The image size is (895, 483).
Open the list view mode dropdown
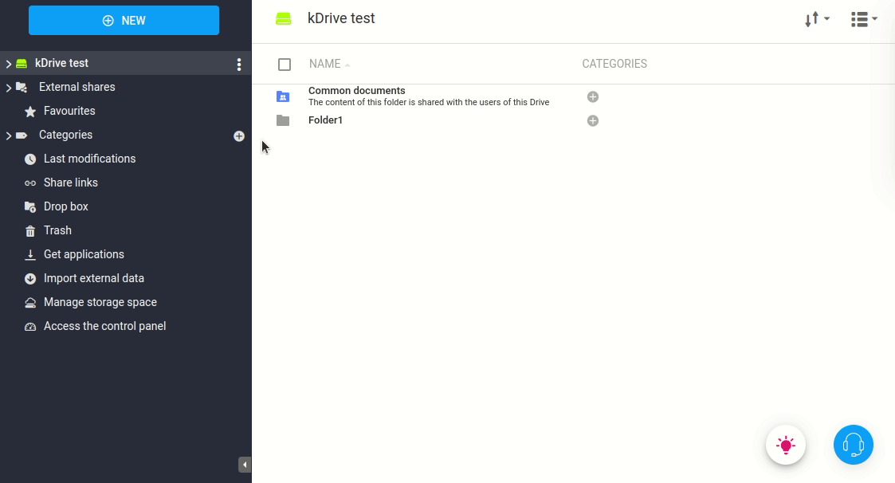[x=863, y=20]
